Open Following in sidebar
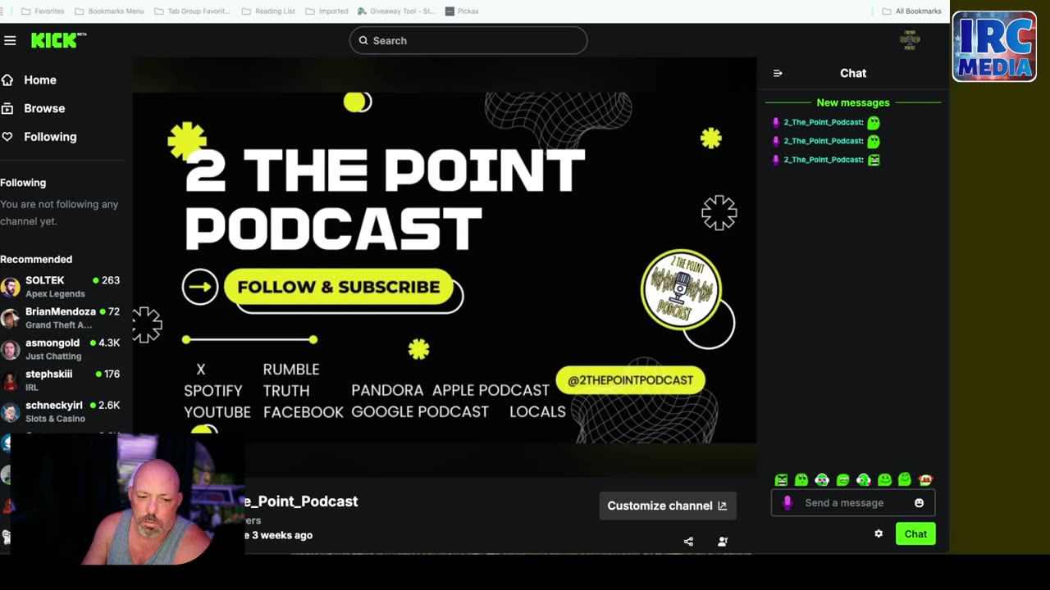 tap(40, 137)
